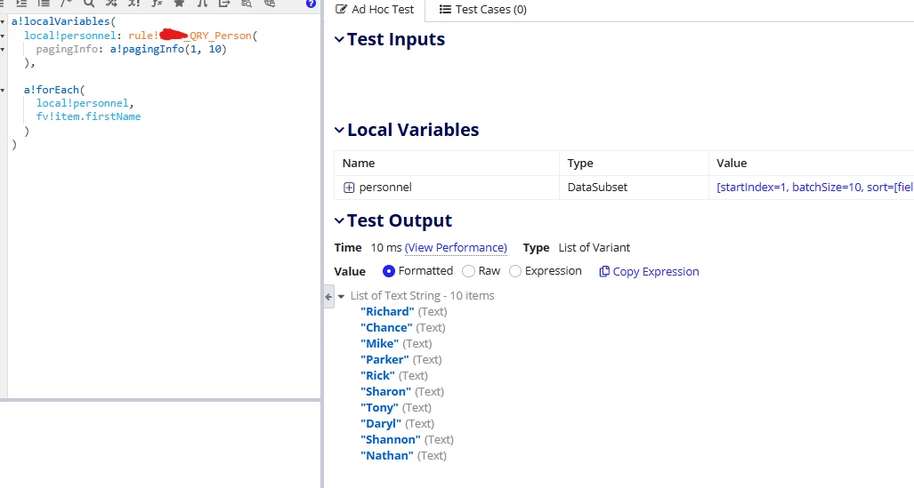Click the data table globe toolbar icon
Image resolution: width=914 pixels, height=488 pixels.
click(270, 3)
